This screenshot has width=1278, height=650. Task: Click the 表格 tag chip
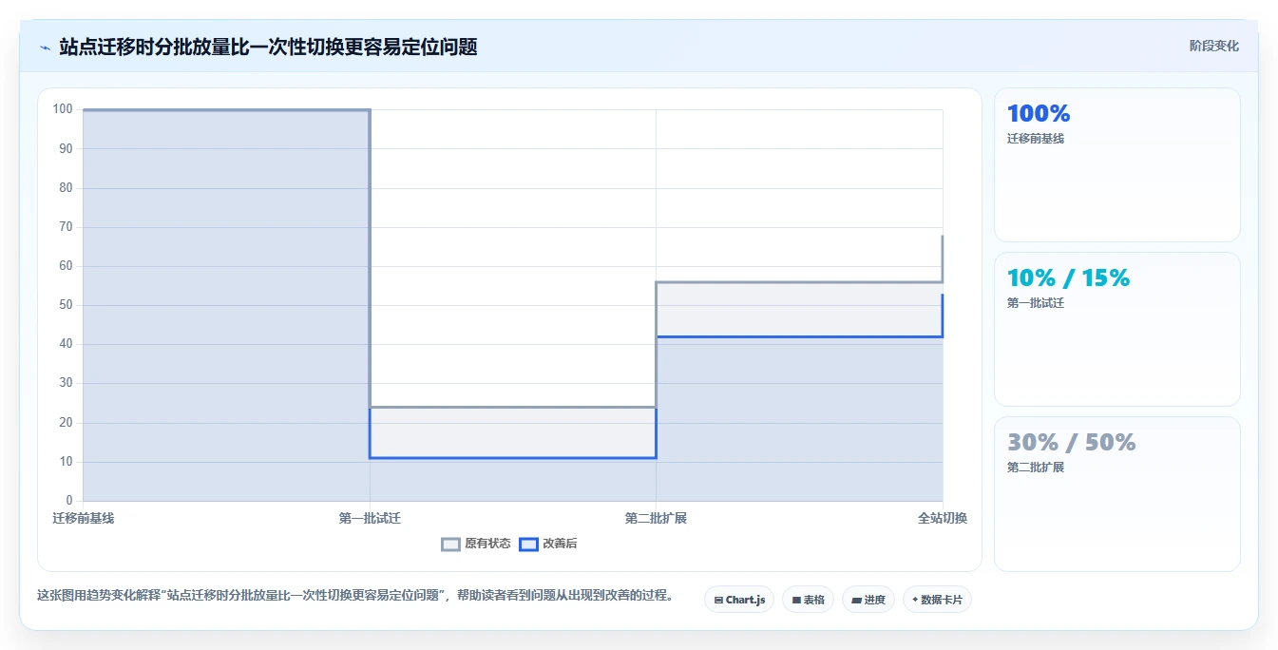click(x=808, y=600)
